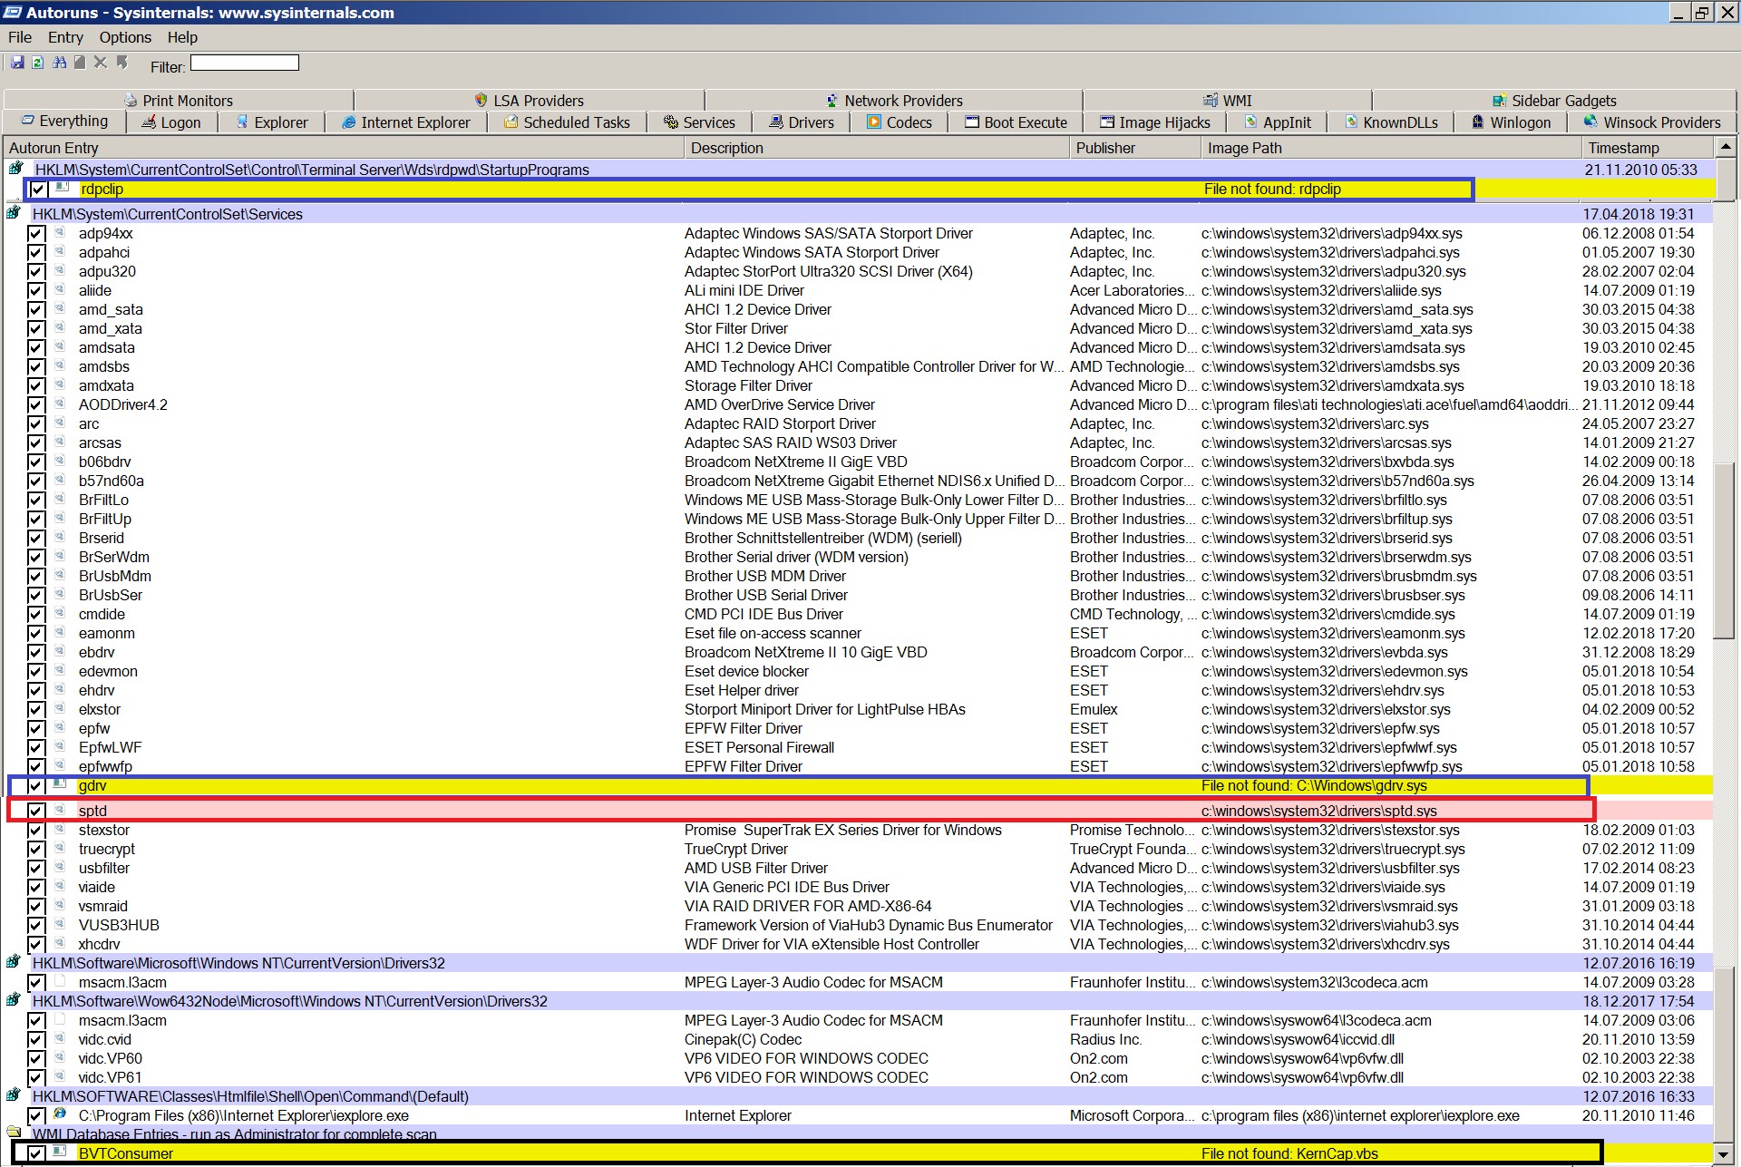The height and width of the screenshot is (1167, 1741).
Task: Click the Find binoculars toolbar icon
Action: [59, 63]
